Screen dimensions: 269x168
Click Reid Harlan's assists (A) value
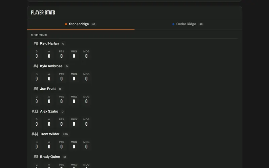49,56
